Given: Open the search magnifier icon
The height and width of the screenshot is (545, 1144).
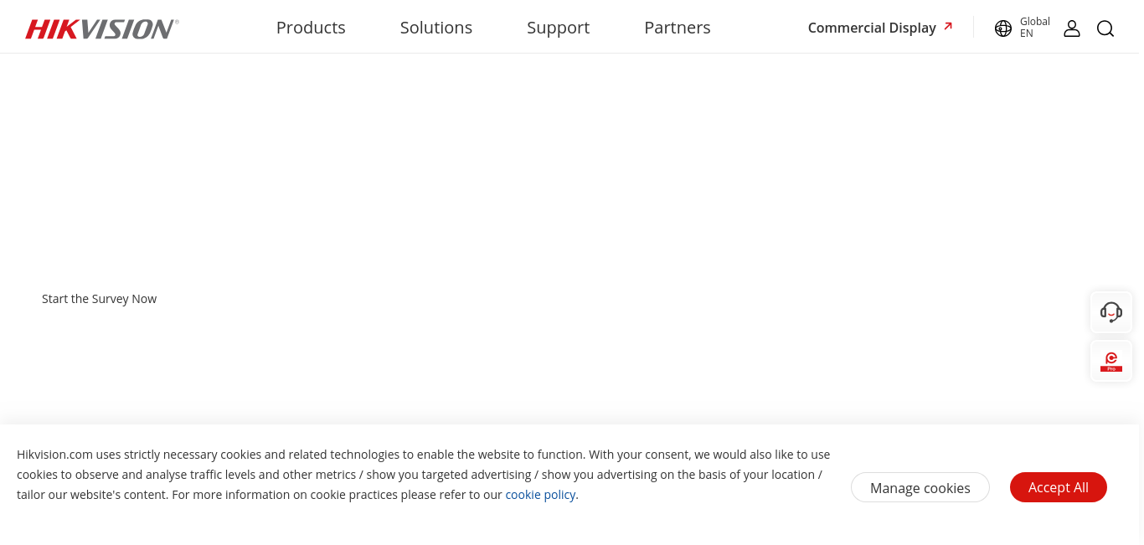Looking at the screenshot, I should point(1105,28).
